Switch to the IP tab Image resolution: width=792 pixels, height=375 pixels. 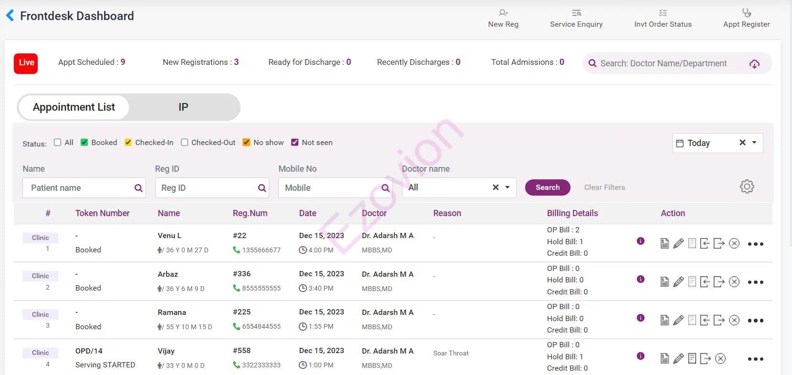click(x=183, y=107)
